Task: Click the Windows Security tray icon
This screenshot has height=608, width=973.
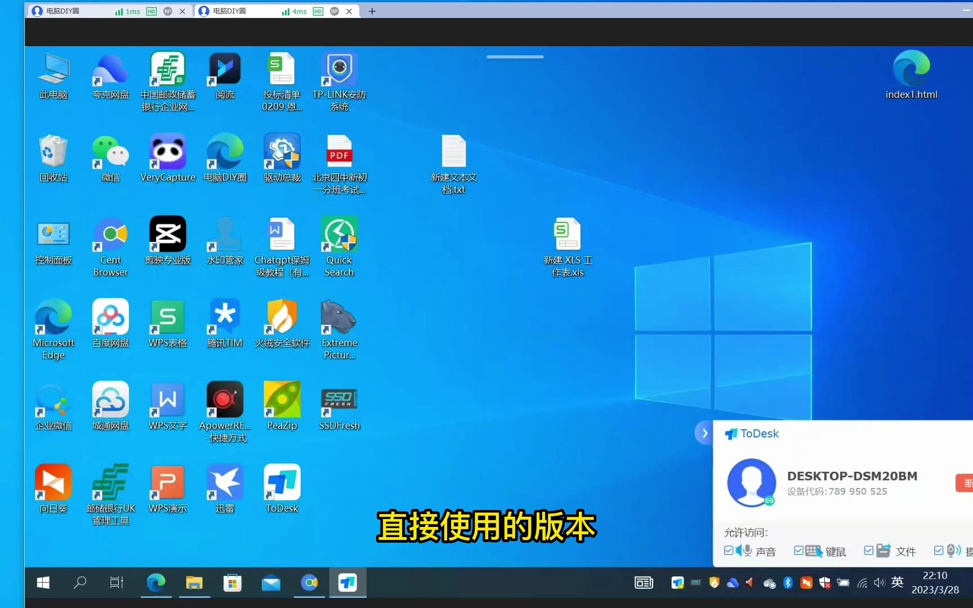Action: coord(824,583)
